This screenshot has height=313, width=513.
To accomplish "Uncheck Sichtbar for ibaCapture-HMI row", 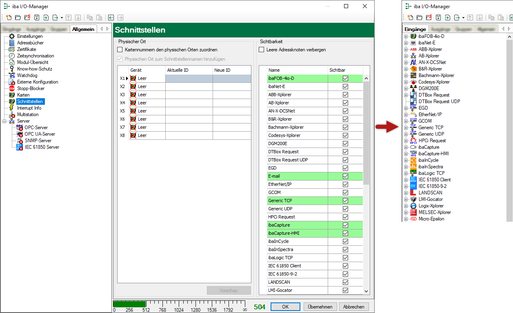I will 346,233.
